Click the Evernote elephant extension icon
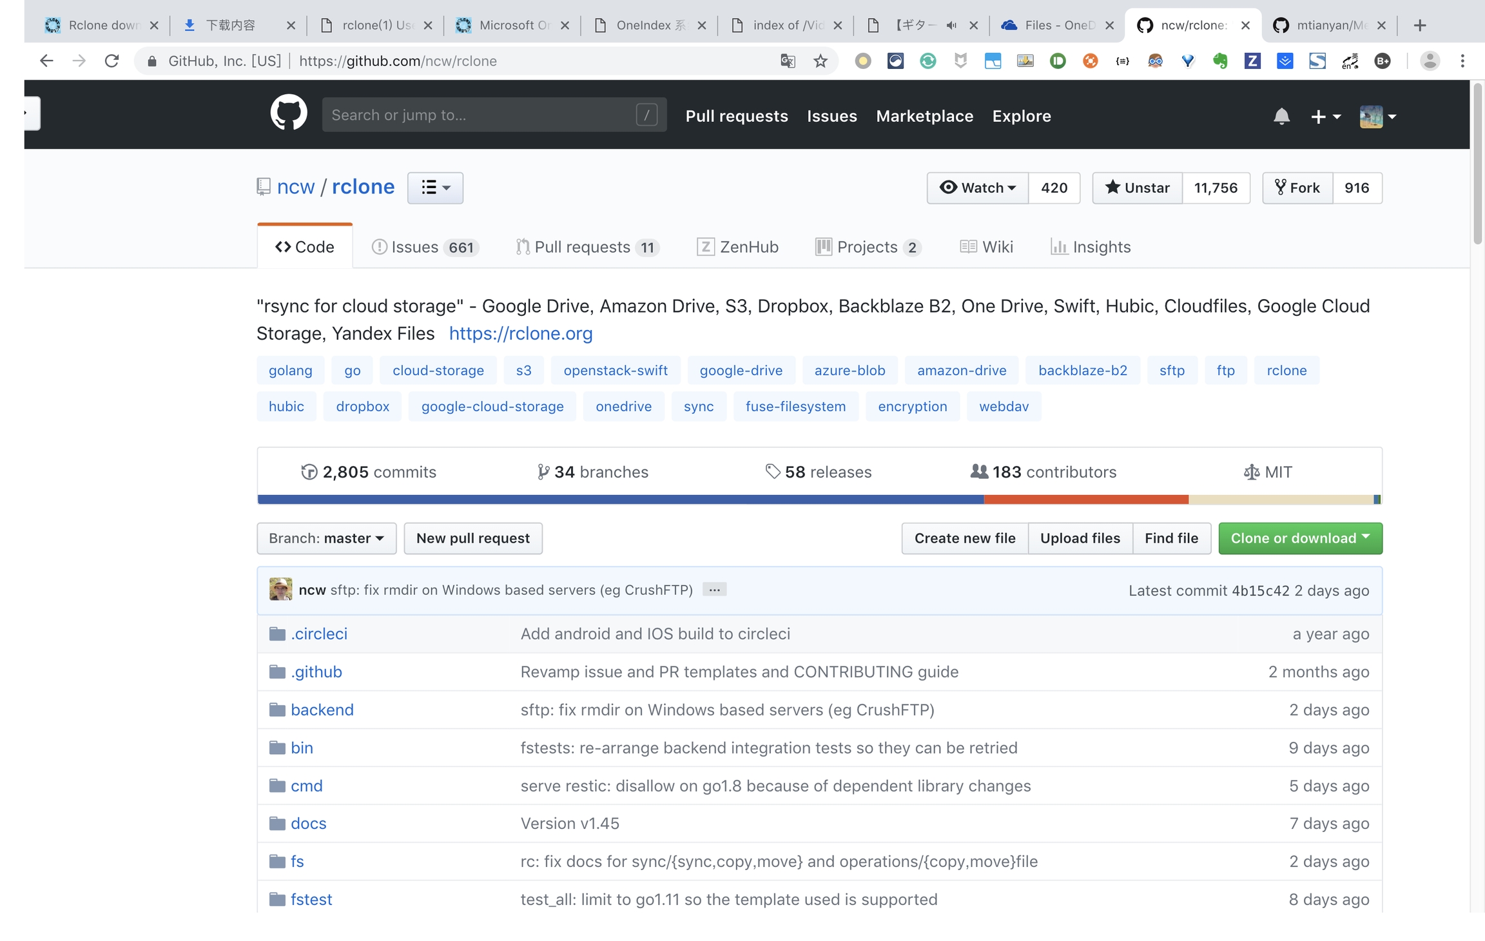Viewport: 1485px width, 941px height. (1219, 61)
